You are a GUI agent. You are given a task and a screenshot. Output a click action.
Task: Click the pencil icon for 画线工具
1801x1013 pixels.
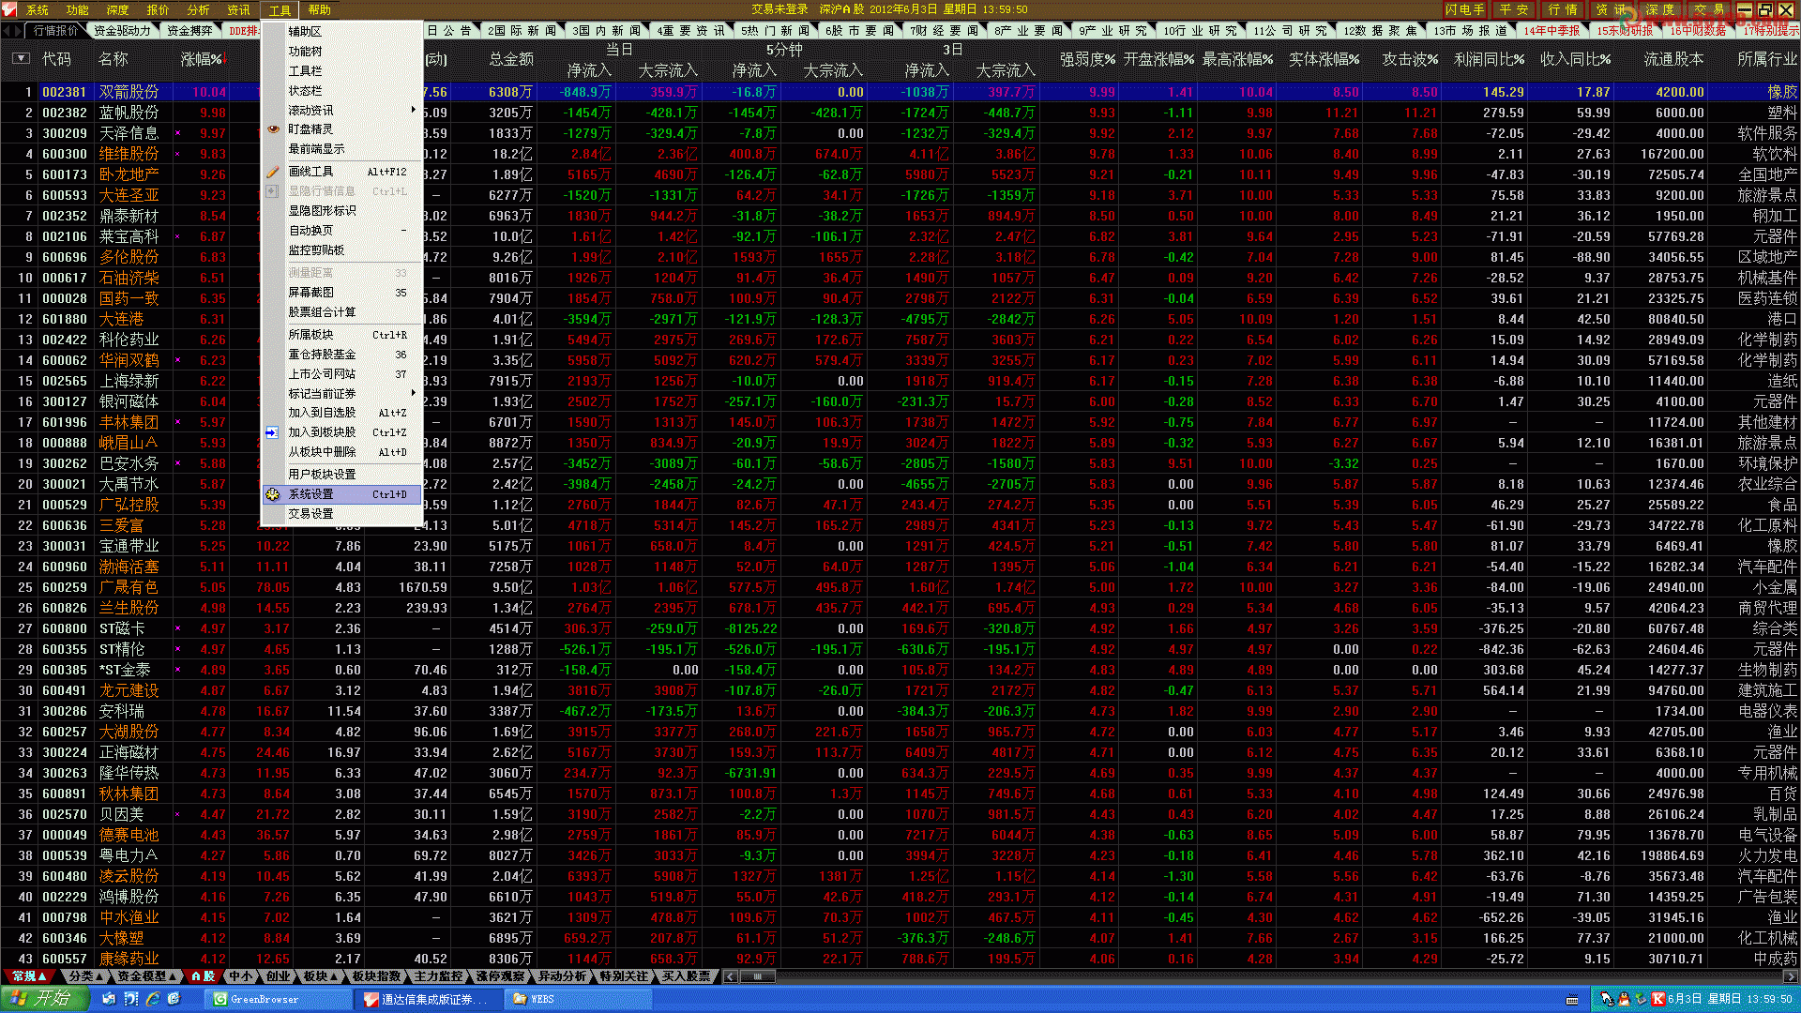coord(273,172)
